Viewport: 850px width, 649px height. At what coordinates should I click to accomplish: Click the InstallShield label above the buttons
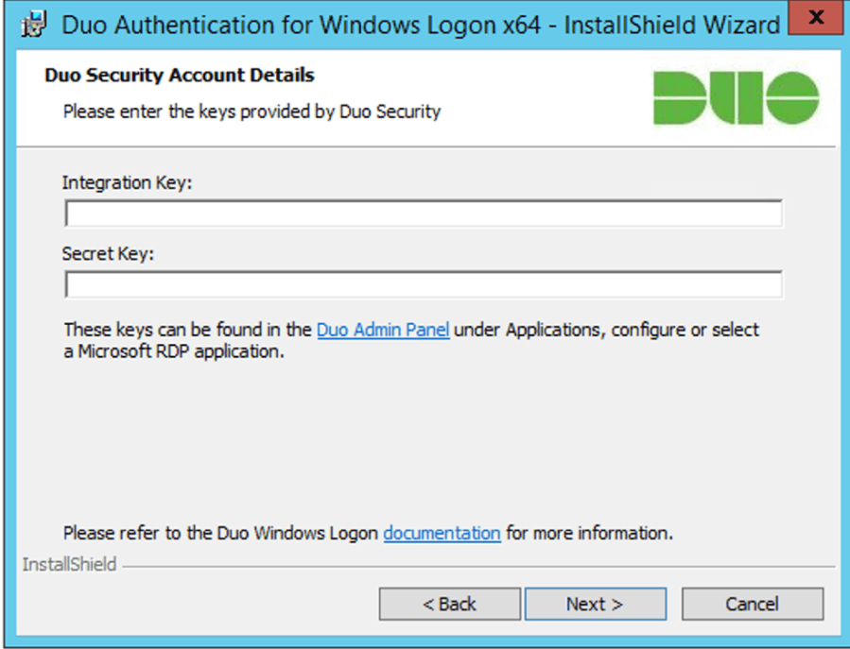pos(69,565)
